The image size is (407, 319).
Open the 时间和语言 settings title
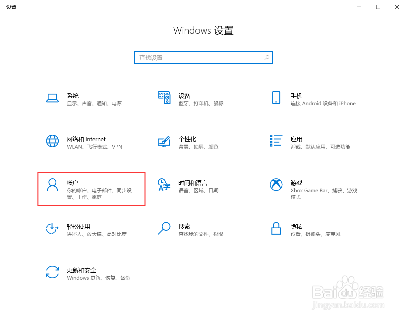[x=193, y=183]
